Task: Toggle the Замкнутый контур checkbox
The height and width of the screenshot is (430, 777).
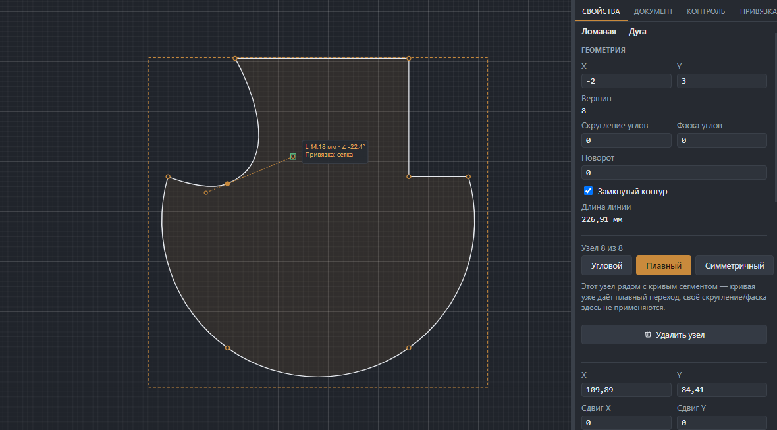Action: pyautogui.click(x=588, y=191)
